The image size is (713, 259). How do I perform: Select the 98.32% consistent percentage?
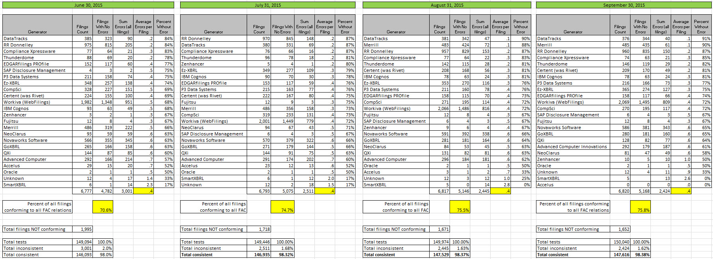283,255
